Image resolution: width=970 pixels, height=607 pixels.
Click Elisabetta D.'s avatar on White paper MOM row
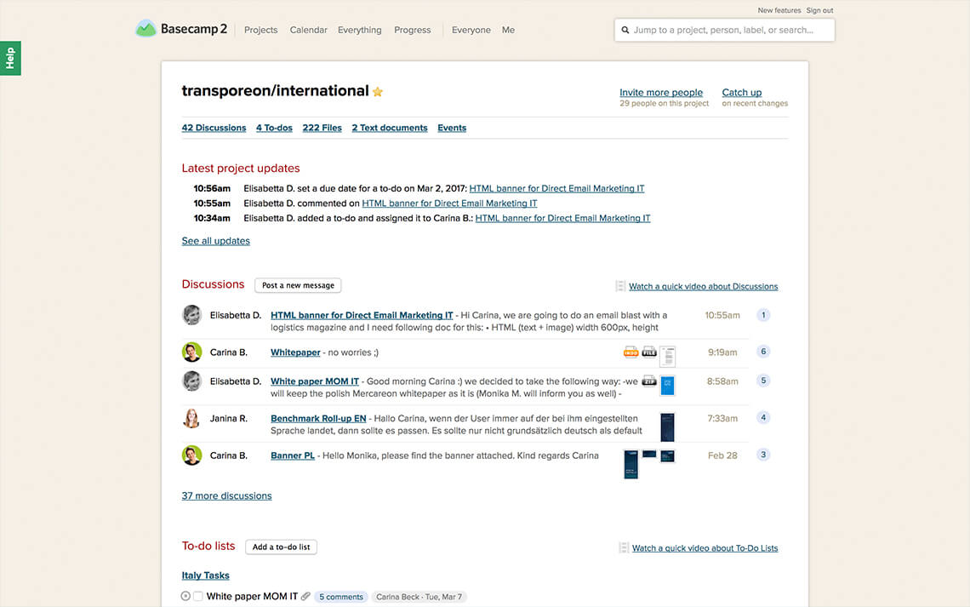191,381
